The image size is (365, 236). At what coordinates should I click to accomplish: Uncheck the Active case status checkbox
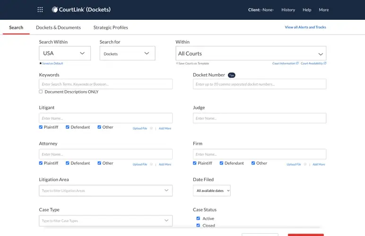198,219
